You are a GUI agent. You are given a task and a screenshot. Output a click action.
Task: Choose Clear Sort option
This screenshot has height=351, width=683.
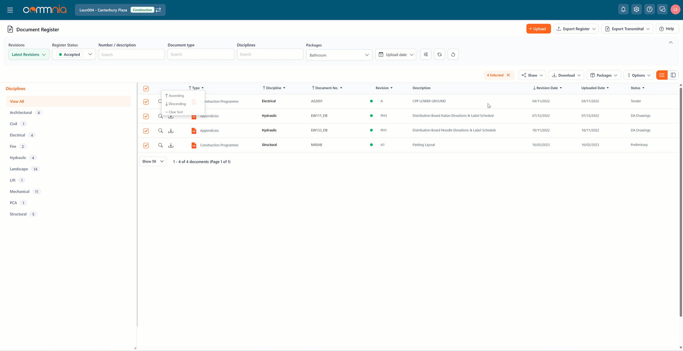coord(174,112)
